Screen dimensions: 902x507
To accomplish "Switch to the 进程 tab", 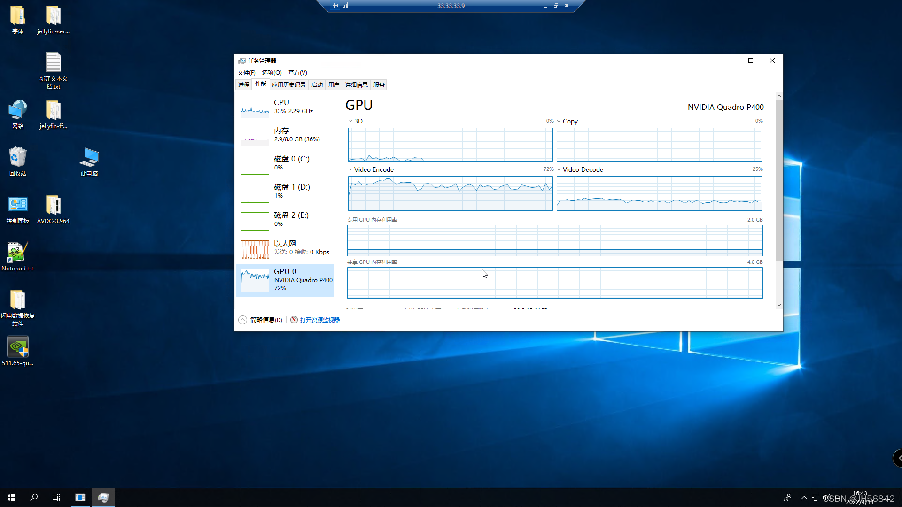I will coord(243,85).
